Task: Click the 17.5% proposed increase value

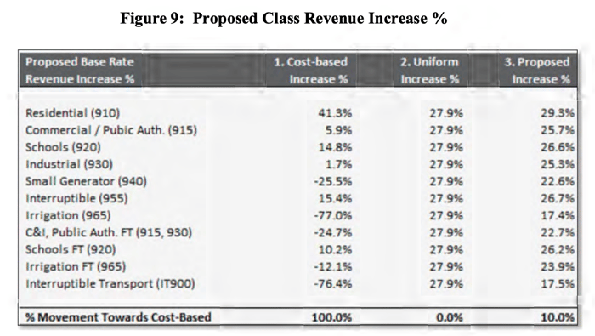Action: (x=558, y=284)
